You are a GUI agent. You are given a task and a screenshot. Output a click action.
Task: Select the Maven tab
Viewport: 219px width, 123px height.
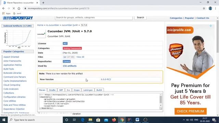coord(42,90)
